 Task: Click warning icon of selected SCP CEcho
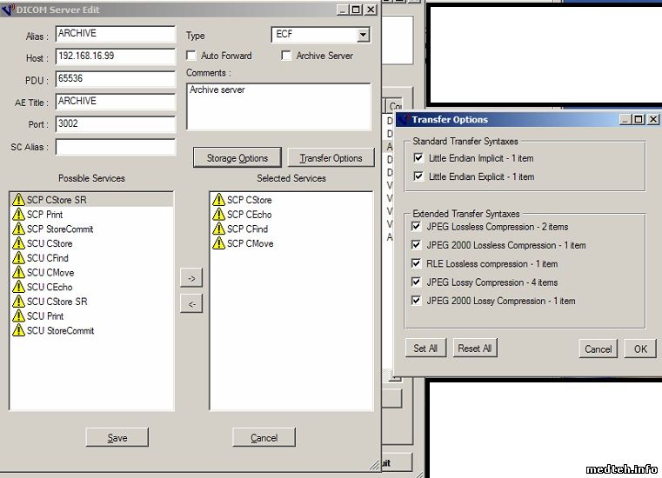pyautogui.click(x=218, y=215)
